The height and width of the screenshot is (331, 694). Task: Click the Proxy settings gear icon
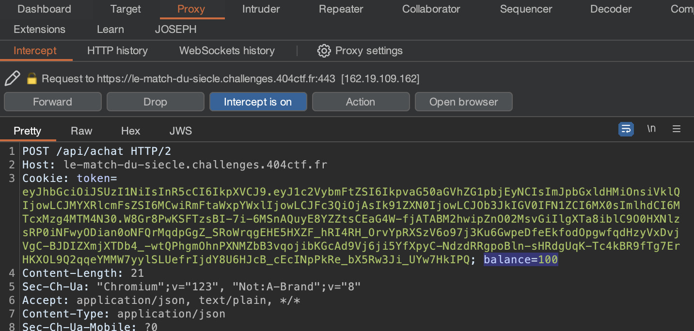point(324,51)
